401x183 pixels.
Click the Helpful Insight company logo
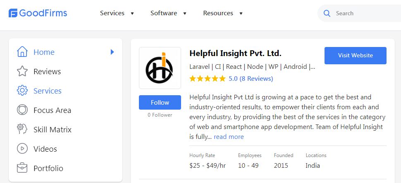point(160,68)
